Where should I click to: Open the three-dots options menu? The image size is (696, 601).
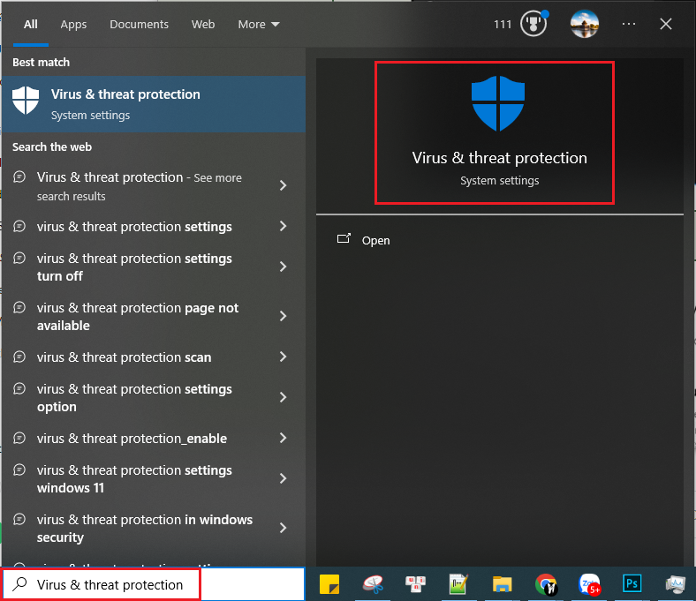pos(629,24)
